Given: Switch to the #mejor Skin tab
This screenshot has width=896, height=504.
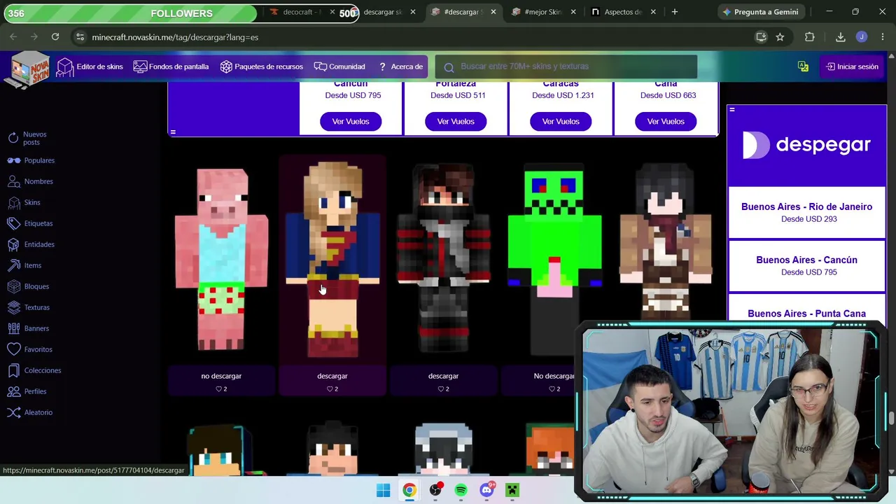Looking at the screenshot, I should (x=542, y=12).
